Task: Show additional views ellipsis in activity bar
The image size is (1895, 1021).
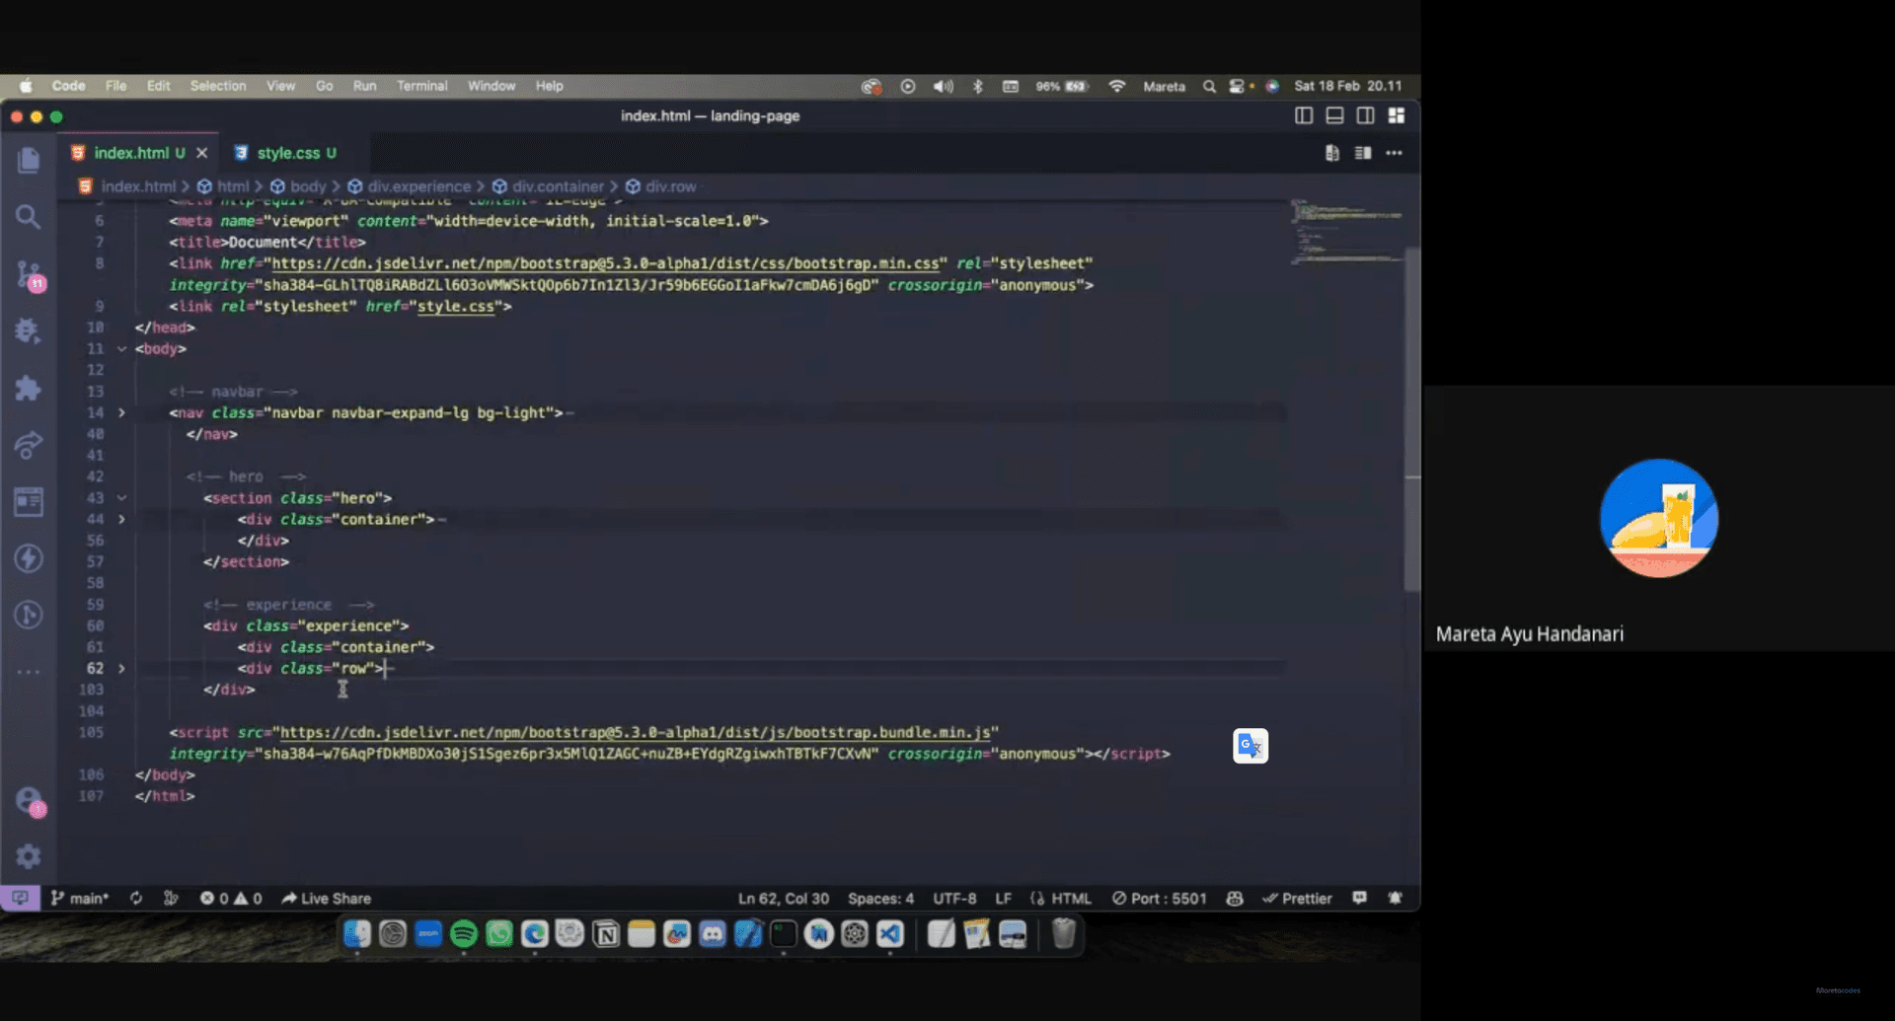Action: 29,672
